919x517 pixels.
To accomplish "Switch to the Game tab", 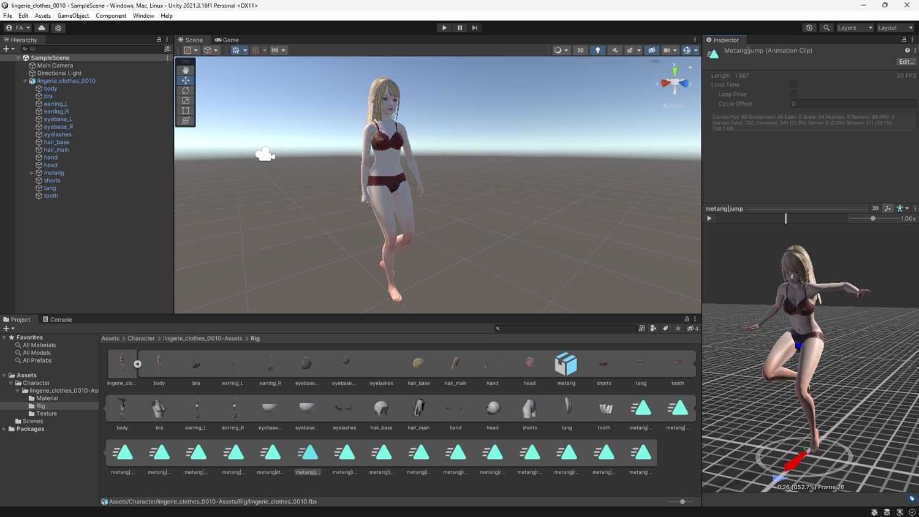I will pos(227,40).
